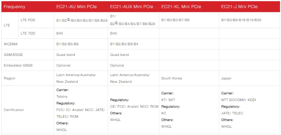Select the GSM/EDGE row label

point(13,55)
